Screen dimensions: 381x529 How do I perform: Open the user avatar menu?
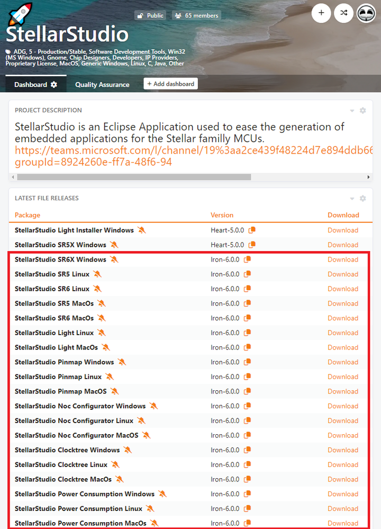pyautogui.click(x=366, y=13)
